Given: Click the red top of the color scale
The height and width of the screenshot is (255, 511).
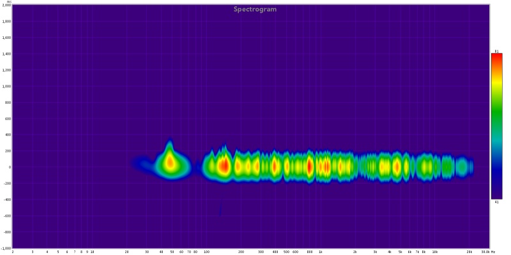Looking at the screenshot, I should [x=497, y=57].
